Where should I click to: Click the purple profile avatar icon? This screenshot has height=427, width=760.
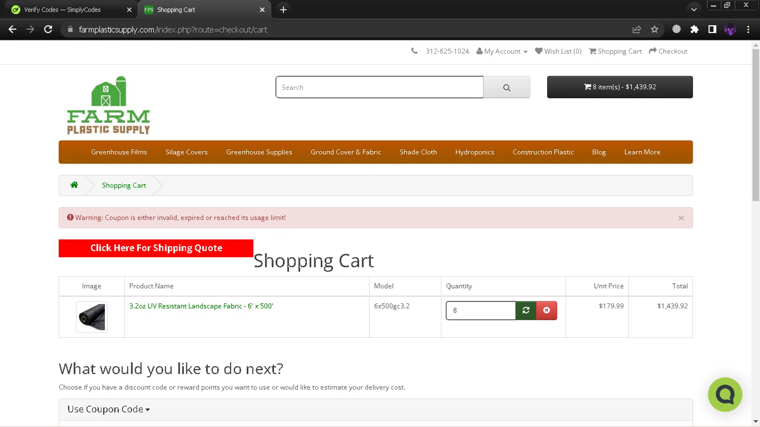tap(730, 29)
